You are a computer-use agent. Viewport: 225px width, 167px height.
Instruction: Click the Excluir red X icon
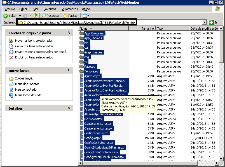click(11, 57)
